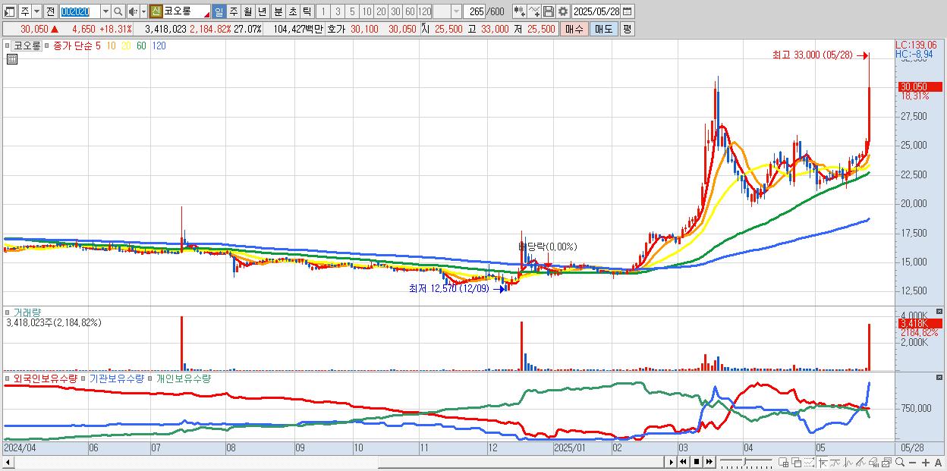Click the double diagonal line tool icon
Viewport: 947px width, 471px height.
(860, 462)
